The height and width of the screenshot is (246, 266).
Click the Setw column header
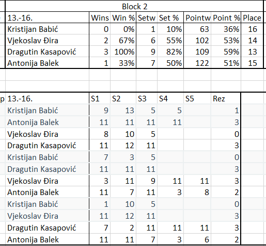pyautogui.click(x=147, y=17)
